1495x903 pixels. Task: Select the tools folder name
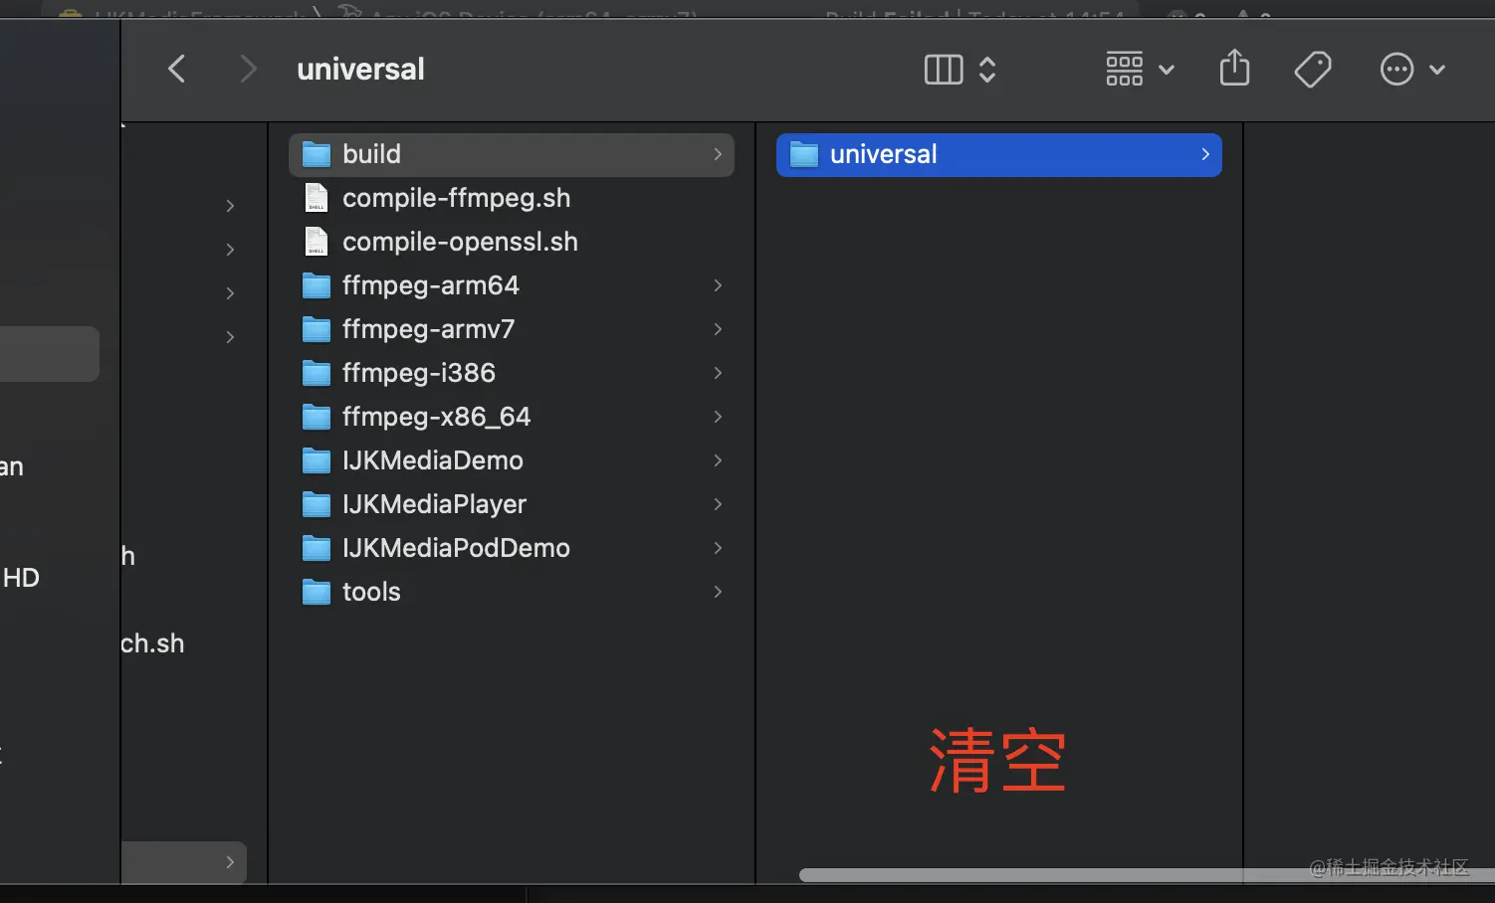(x=371, y=592)
